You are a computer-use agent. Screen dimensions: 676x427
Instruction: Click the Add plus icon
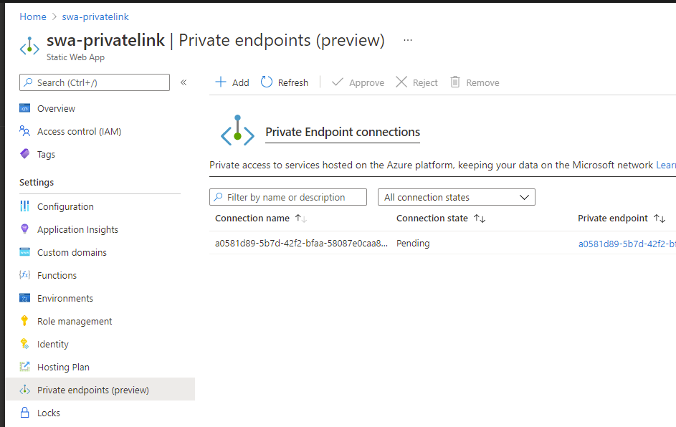pyautogui.click(x=221, y=82)
